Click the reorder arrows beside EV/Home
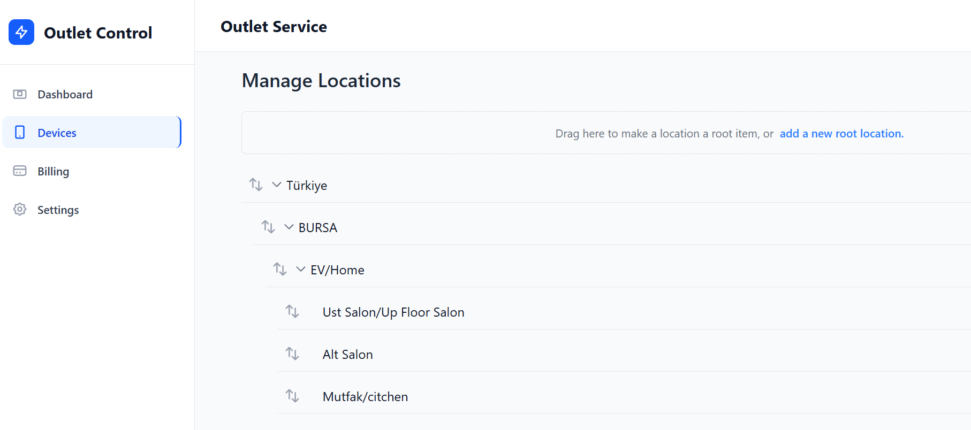Screen dimensions: 971x430 [x=280, y=269]
